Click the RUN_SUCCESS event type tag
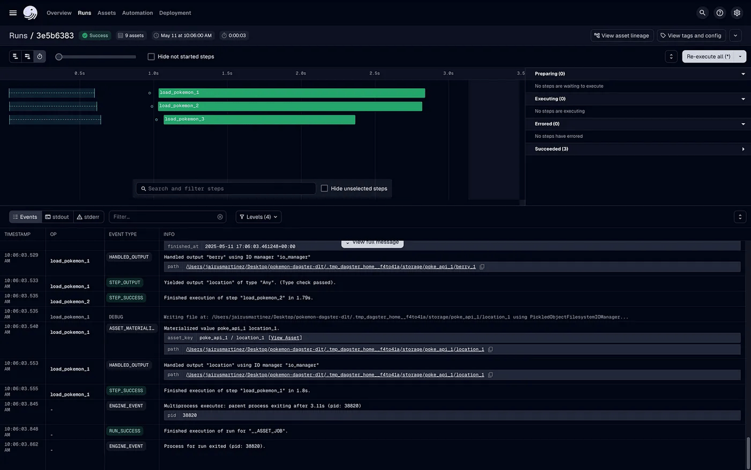The width and height of the screenshot is (751, 470). point(125,431)
